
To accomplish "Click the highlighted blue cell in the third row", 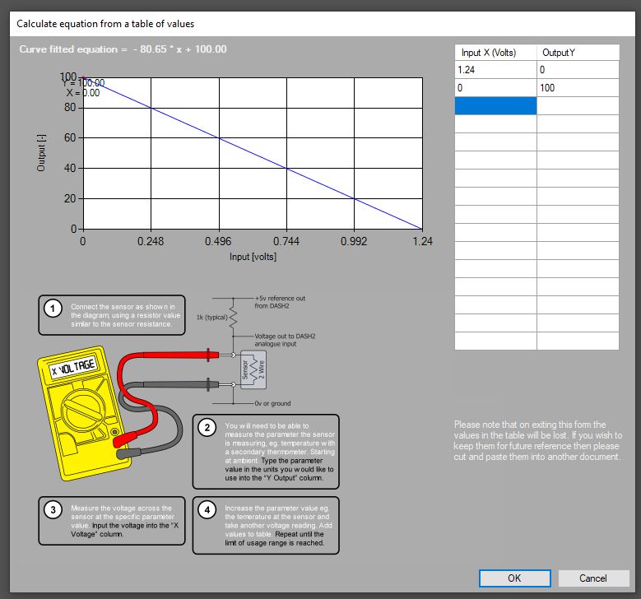I will [495, 106].
